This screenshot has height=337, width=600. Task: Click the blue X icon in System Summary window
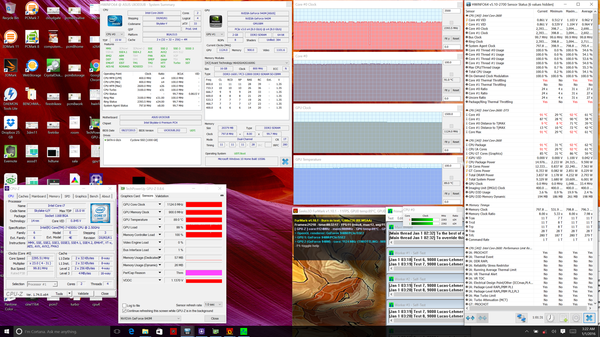[285, 161]
